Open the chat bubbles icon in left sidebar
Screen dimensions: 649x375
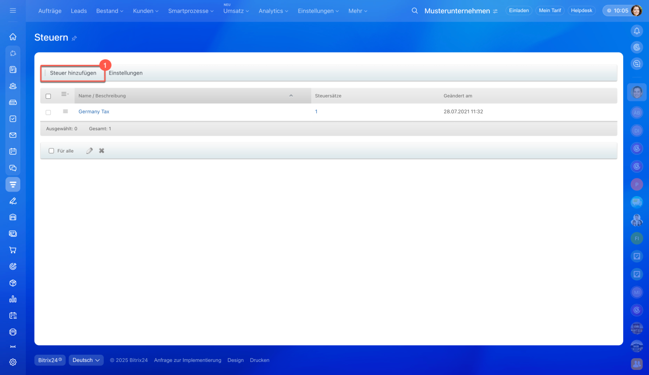pos(13,168)
